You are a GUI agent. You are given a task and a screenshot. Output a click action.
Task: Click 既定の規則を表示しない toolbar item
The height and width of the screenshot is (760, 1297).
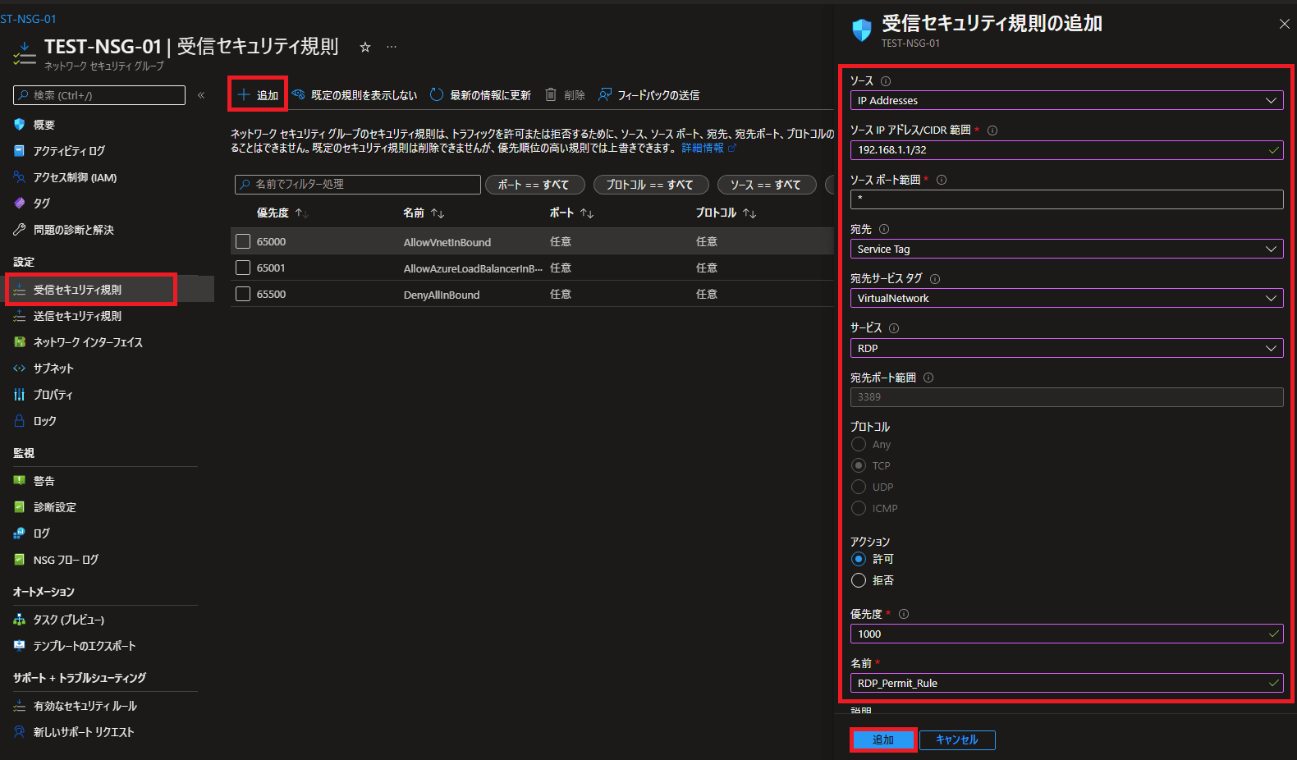pyautogui.click(x=355, y=95)
